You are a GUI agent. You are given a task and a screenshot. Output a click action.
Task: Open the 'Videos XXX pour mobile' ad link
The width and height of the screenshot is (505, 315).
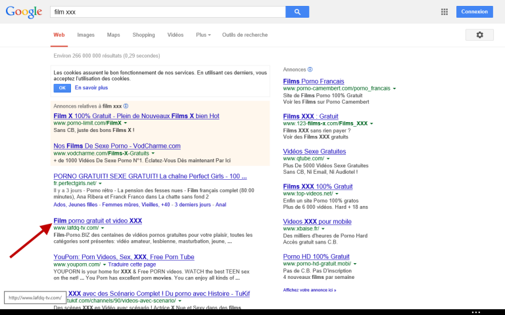(x=317, y=221)
